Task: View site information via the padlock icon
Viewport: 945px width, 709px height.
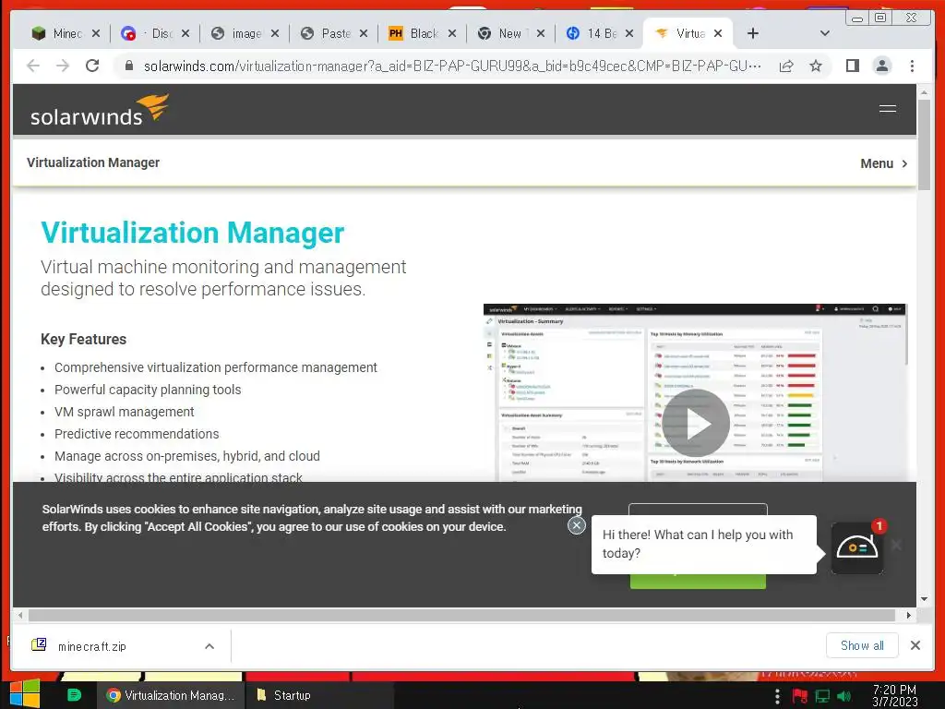Action: coord(128,66)
